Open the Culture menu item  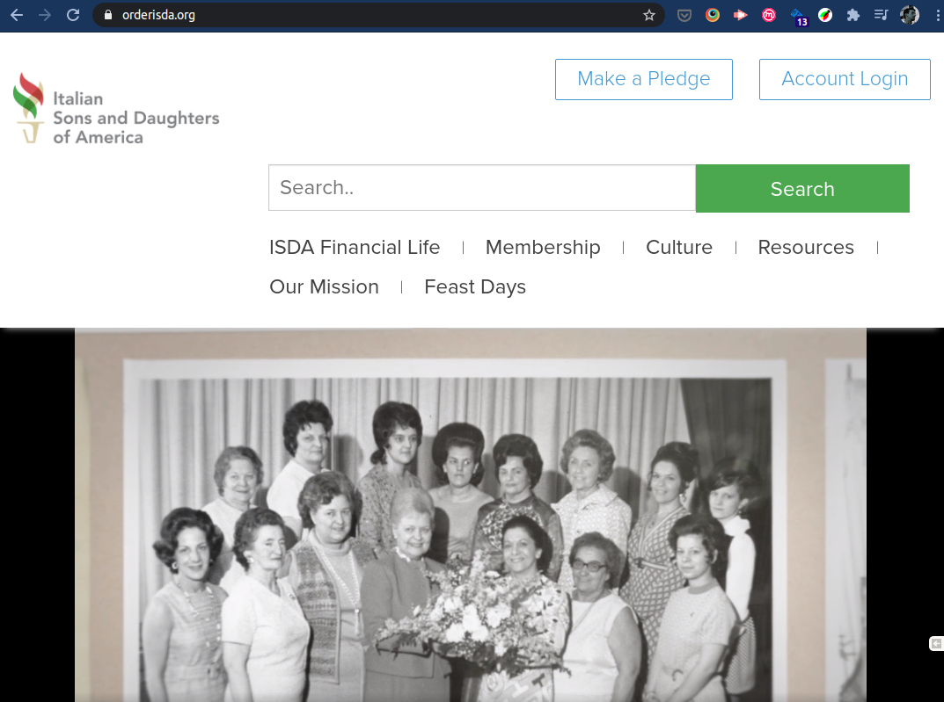[x=679, y=247]
